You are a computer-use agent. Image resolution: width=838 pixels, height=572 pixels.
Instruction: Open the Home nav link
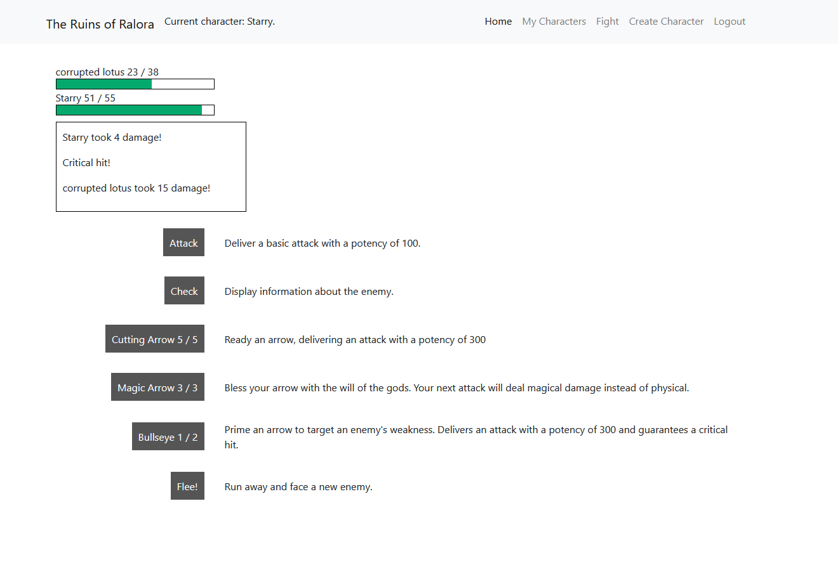[498, 22]
